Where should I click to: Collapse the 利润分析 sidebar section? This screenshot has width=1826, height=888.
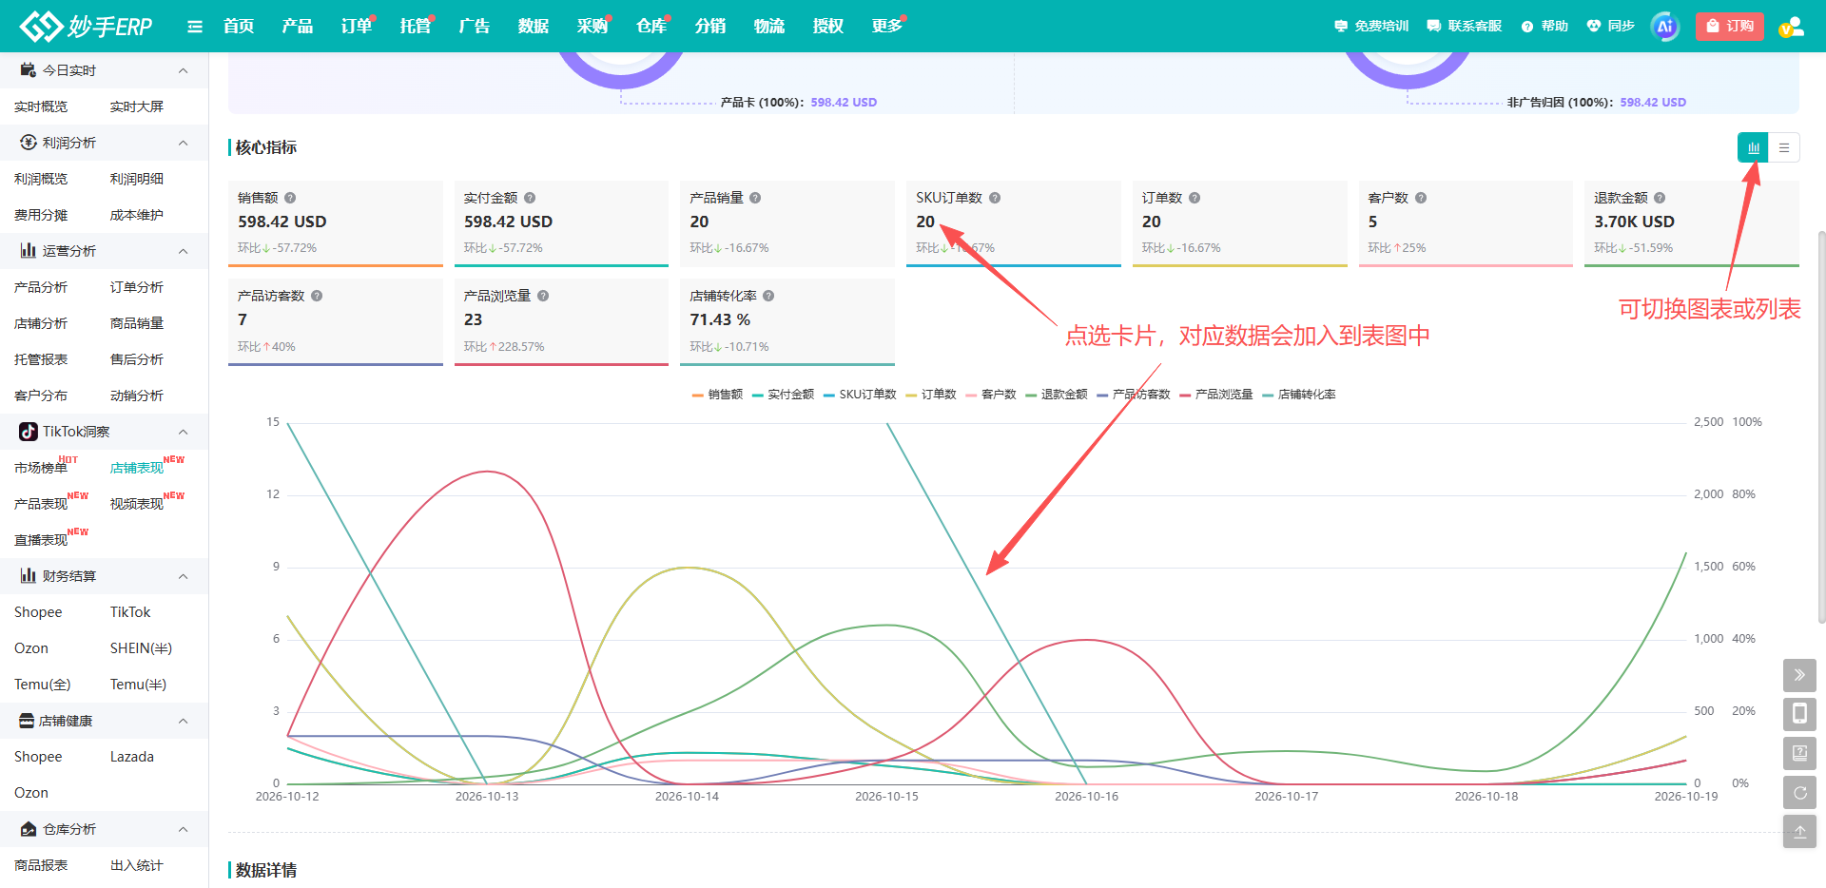[x=183, y=143]
